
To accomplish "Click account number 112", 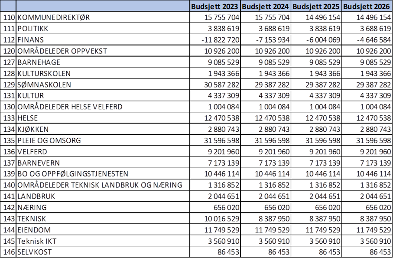I will [8, 39].
